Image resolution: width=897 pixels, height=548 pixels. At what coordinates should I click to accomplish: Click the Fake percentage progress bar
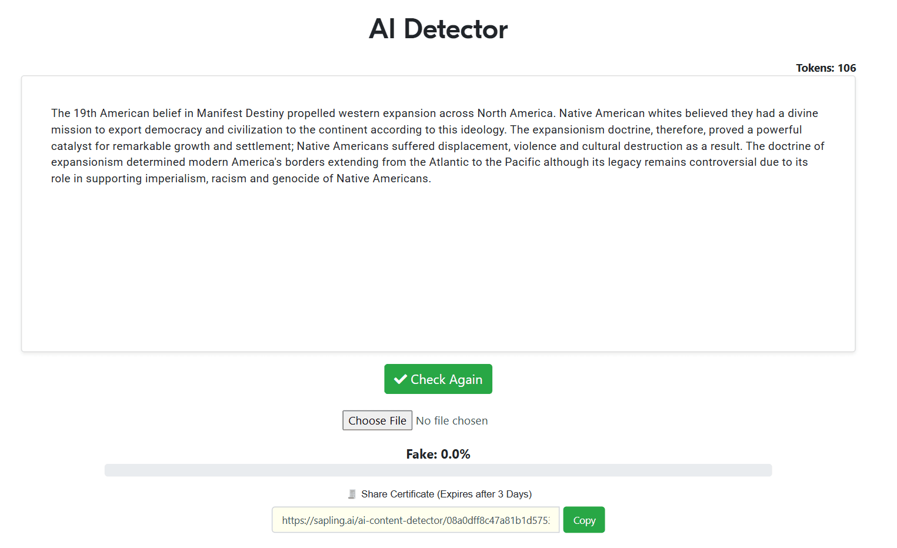pos(438,470)
